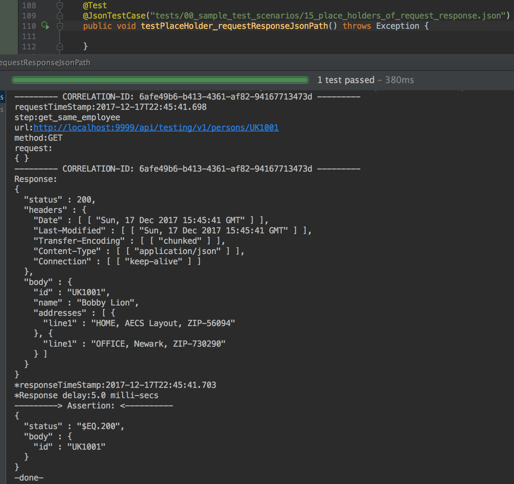Viewport: 514px width, 484px height.
Task: Click line number 111 in the gutter
Action: point(29,36)
